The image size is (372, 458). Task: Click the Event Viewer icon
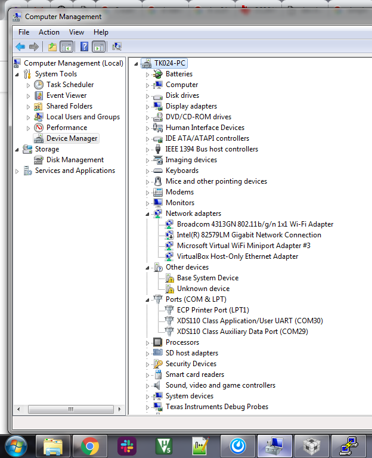point(39,95)
